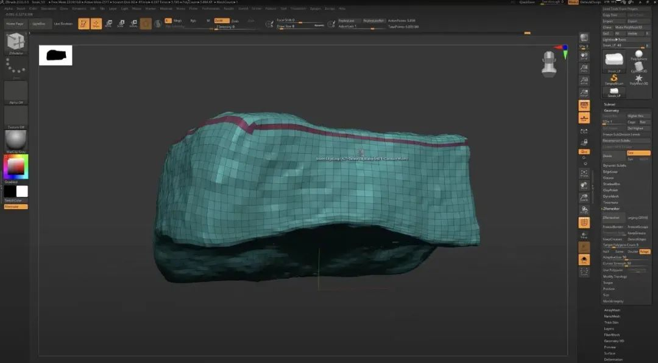Select the Steak_LP tool thumbnail
The height and width of the screenshot is (363, 658).
(x=614, y=61)
